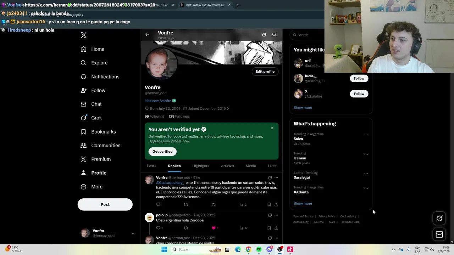Open Bookmarks in the sidebar

(x=98, y=132)
